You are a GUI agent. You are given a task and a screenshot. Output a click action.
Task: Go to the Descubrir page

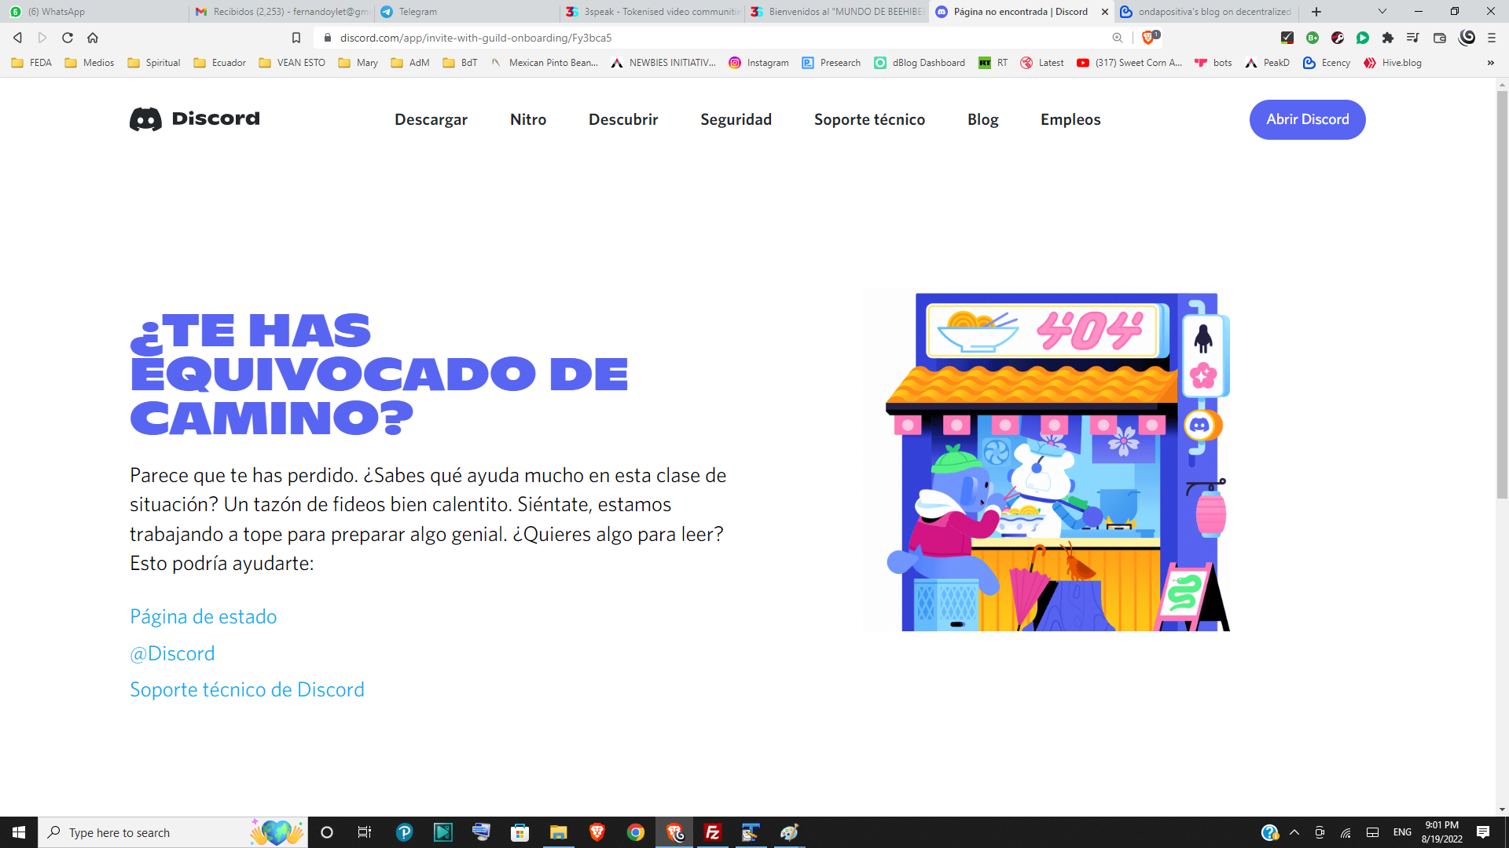point(623,119)
